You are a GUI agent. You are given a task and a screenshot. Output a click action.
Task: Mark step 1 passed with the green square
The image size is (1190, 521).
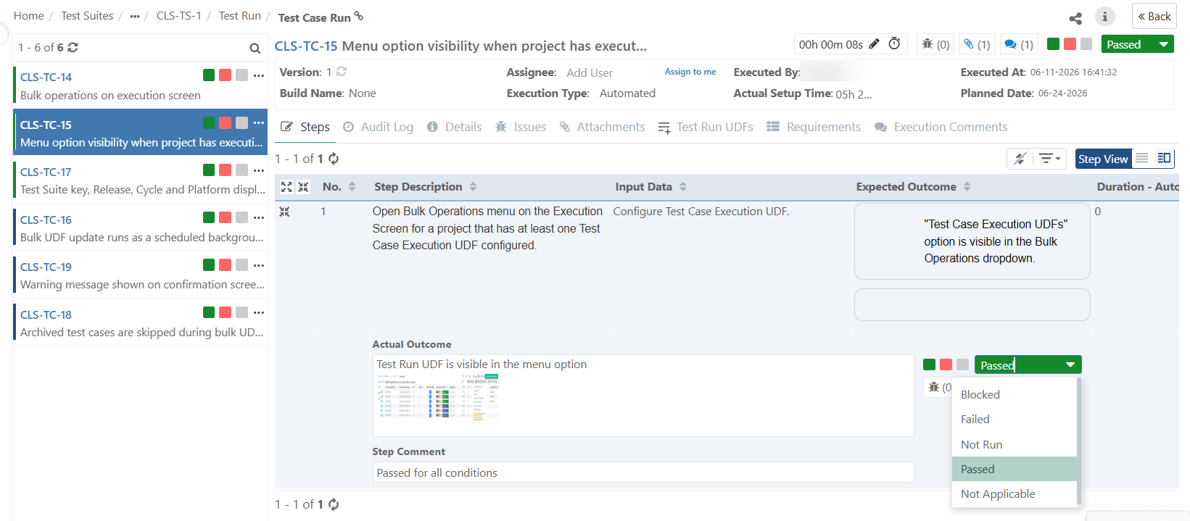point(930,364)
